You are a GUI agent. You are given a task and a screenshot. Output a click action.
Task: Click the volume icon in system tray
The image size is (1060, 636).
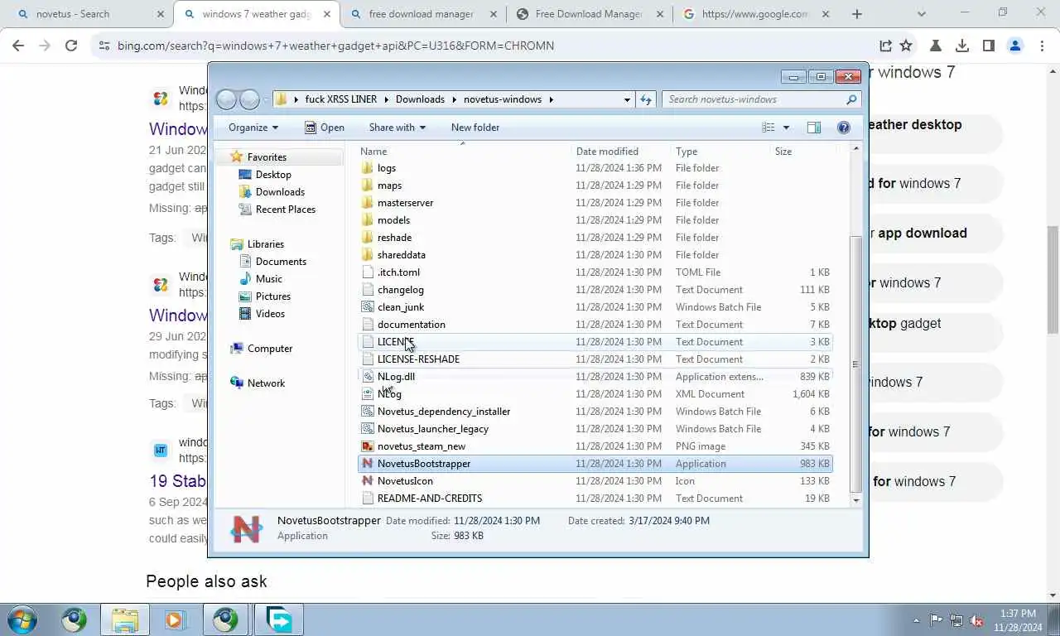[976, 620]
